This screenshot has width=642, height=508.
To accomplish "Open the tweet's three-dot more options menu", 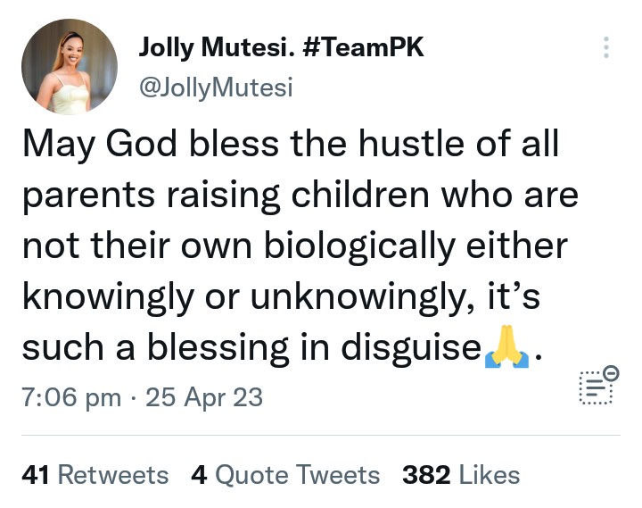I will click(606, 48).
